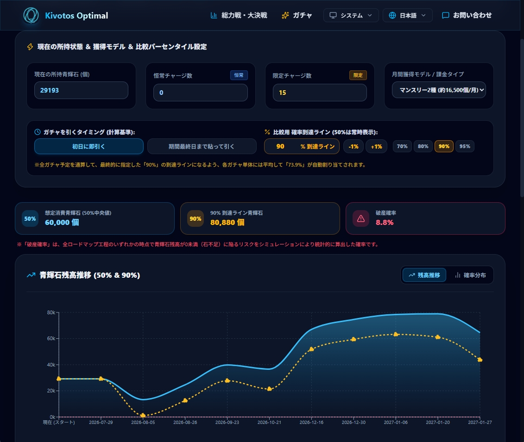Choose the 80% percentile preset
The image size is (524, 442).
pos(423,146)
